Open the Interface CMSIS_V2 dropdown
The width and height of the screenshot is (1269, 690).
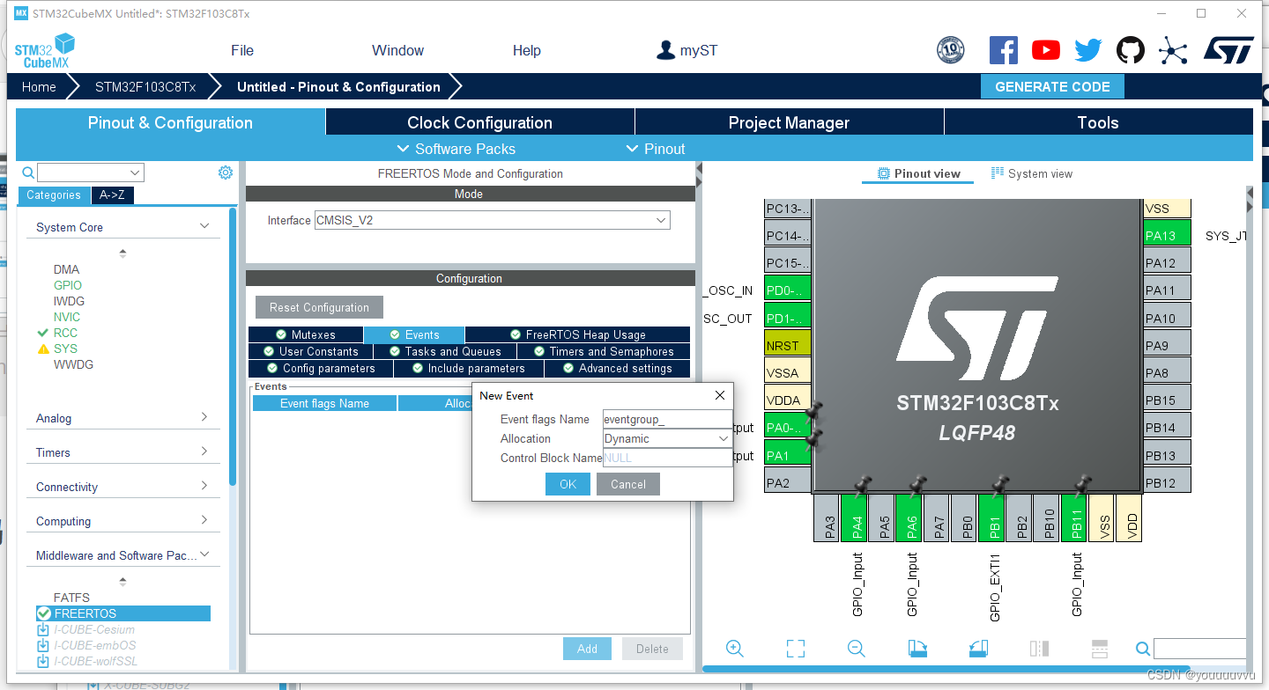coord(493,220)
